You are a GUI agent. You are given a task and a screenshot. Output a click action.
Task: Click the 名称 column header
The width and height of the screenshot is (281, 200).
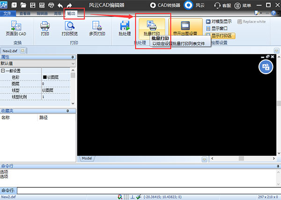[6, 117]
